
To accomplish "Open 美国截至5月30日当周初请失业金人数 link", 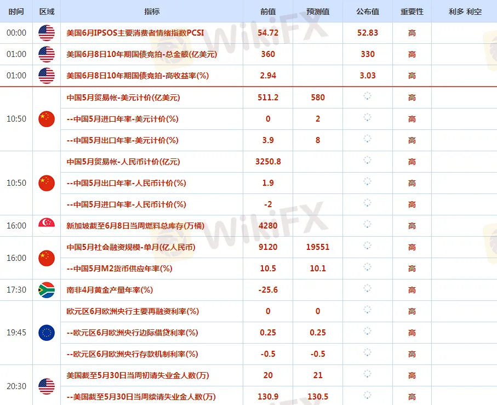I will click(138, 376).
